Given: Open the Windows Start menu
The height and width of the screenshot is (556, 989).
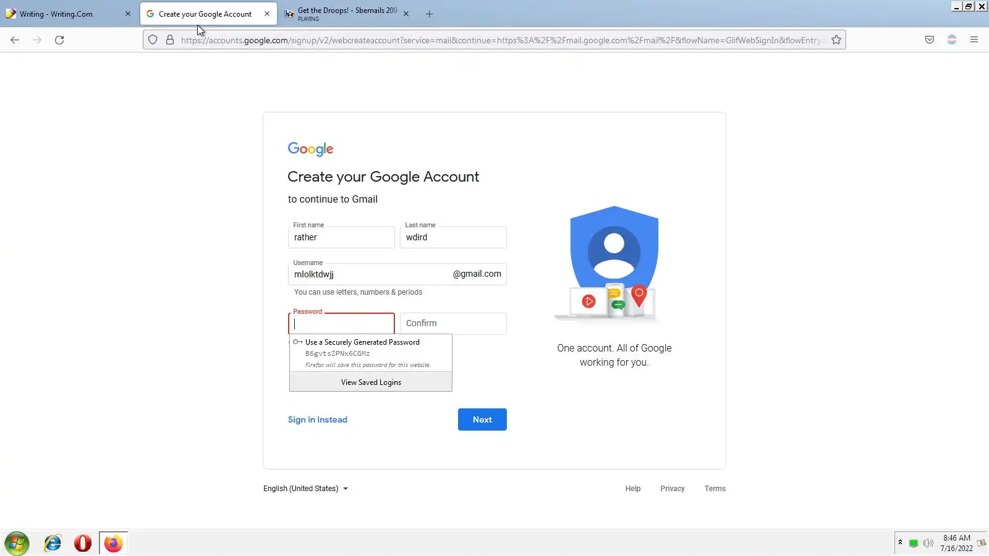Looking at the screenshot, I should point(17,544).
